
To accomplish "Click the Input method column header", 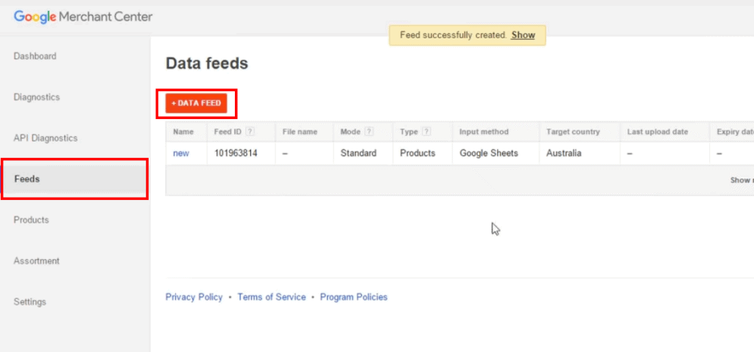I will point(484,132).
